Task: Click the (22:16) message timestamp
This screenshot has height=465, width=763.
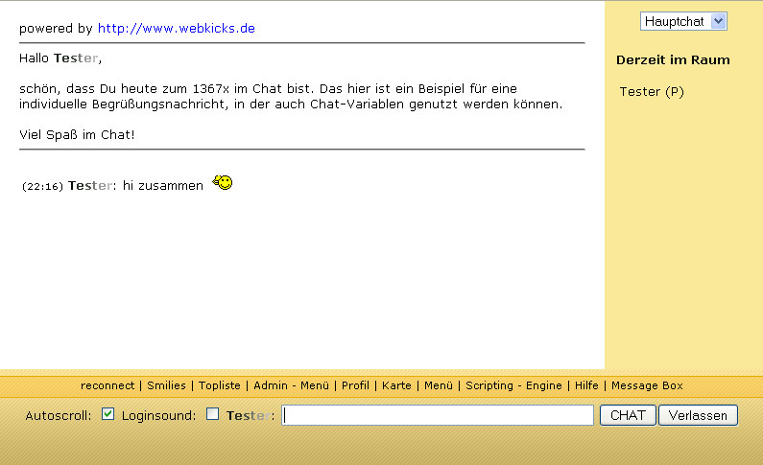Action: (43, 186)
